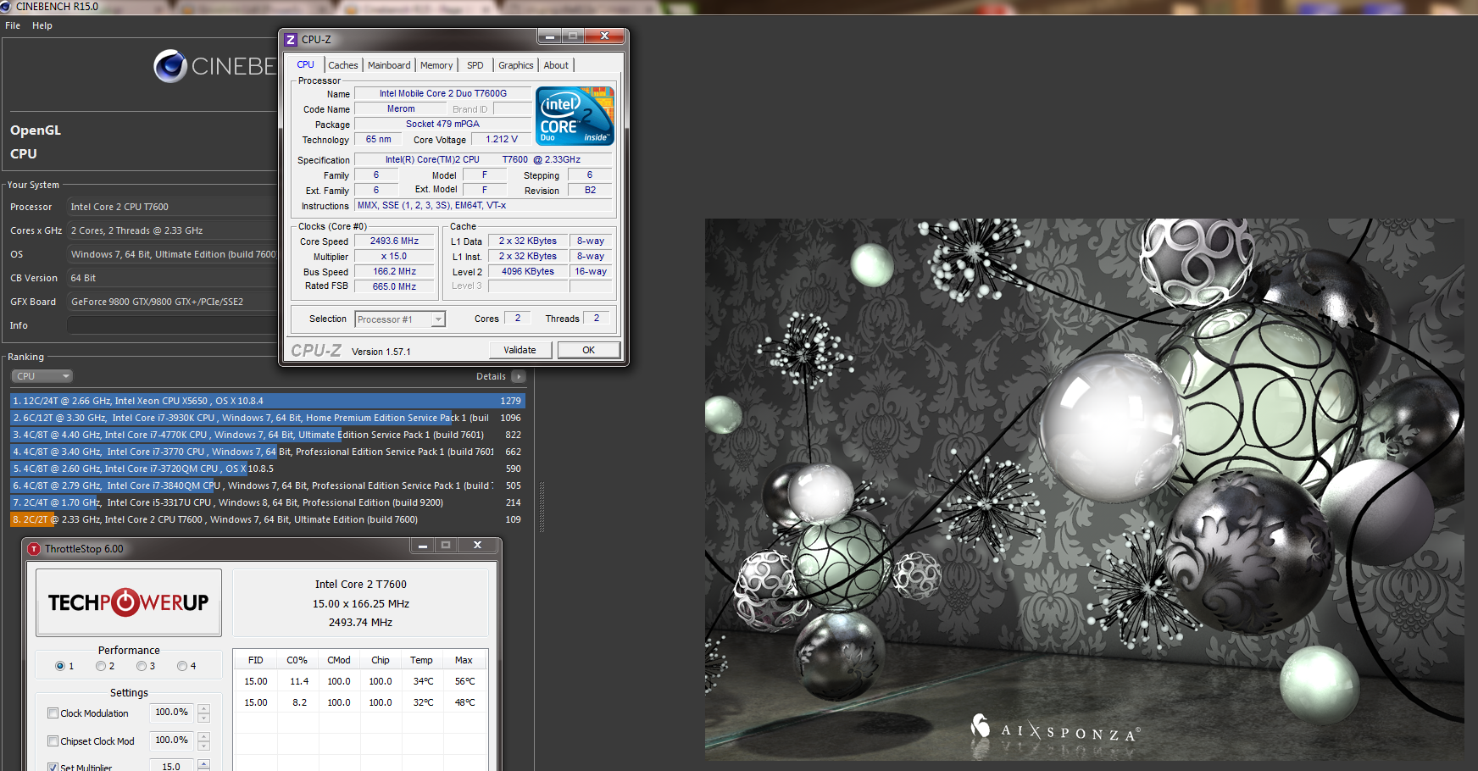Switch to the Graphics tab in CPU-Z
Image resolution: width=1478 pixels, height=771 pixels.
pos(516,65)
